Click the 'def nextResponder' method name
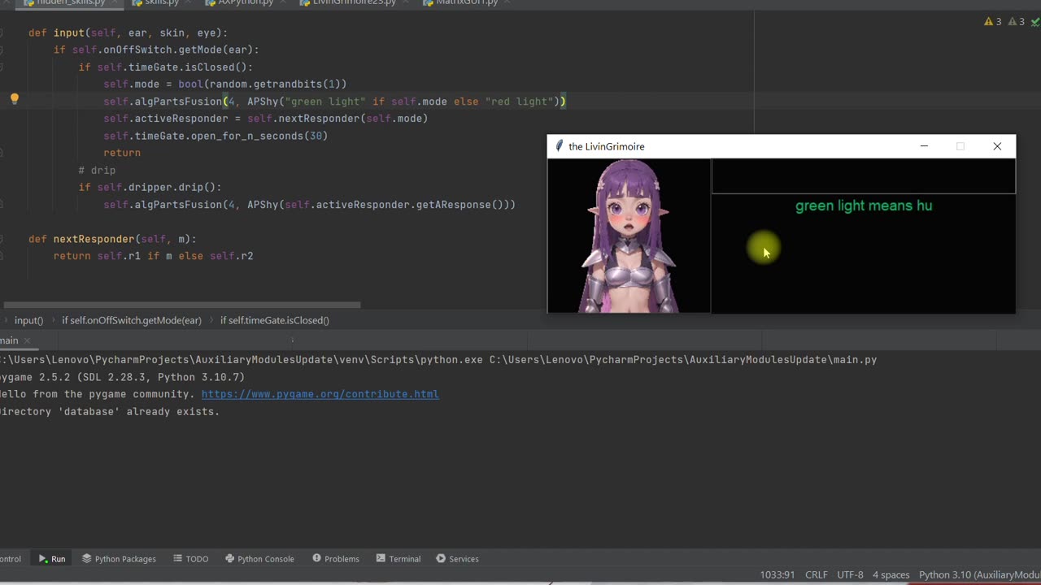Viewport: 1041px width, 585px height. [x=97, y=239]
